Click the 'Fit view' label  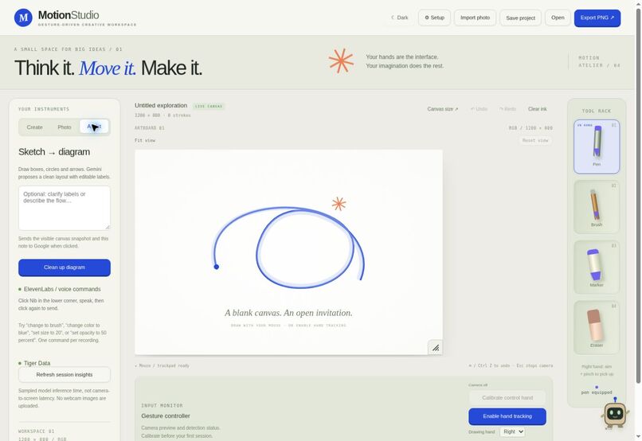pos(145,140)
